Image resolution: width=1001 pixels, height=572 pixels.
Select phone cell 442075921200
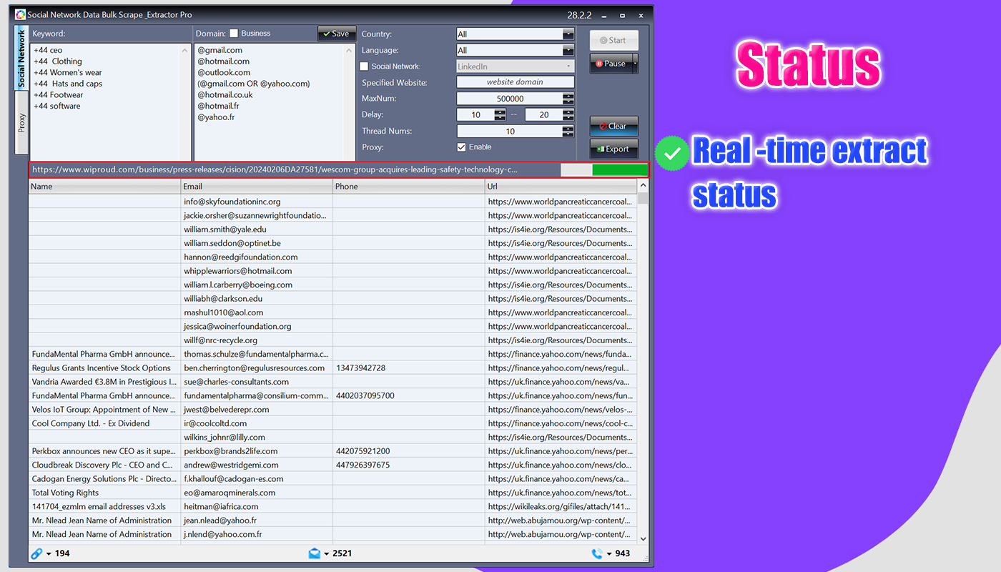click(x=409, y=451)
